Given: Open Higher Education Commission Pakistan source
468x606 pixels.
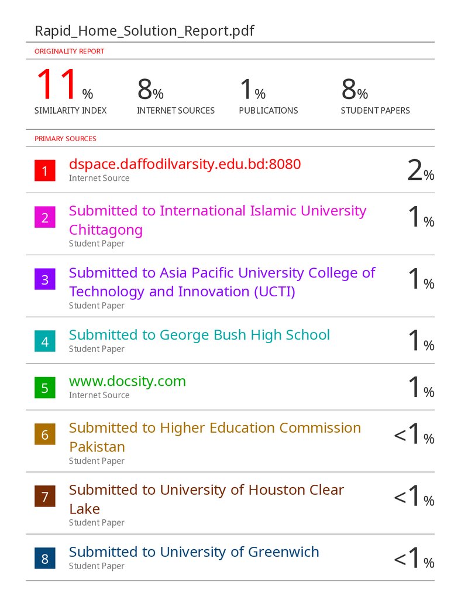Looking at the screenshot, I should point(215,437).
